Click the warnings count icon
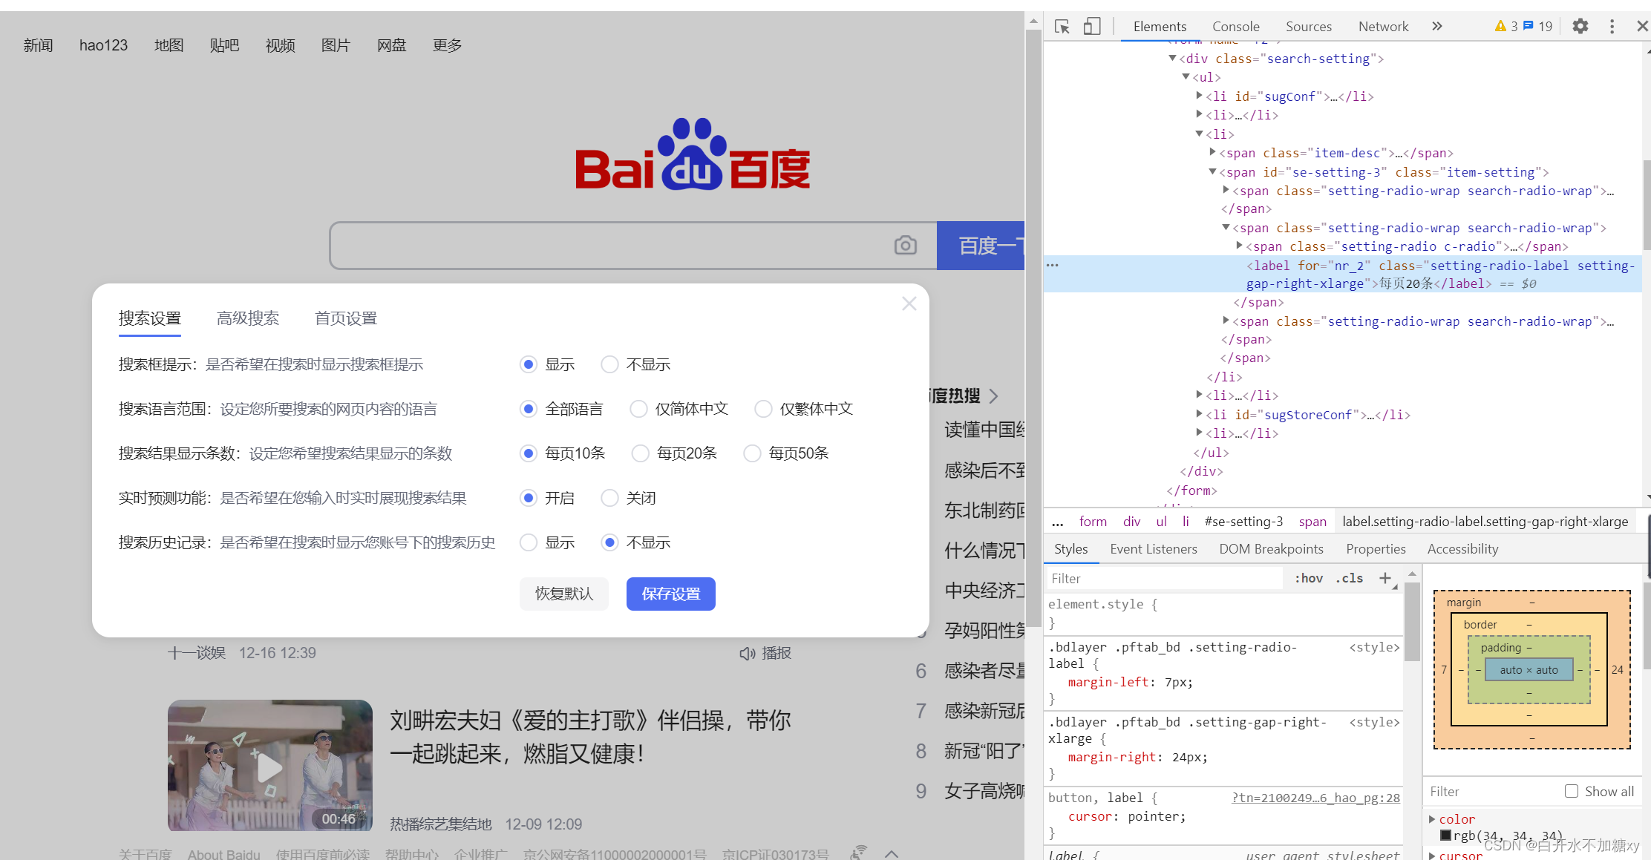The height and width of the screenshot is (860, 1651). point(1500,27)
